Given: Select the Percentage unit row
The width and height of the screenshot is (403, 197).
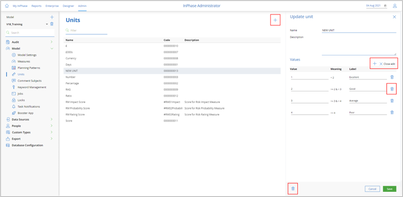Looking at the screenshot, I should pyautogui.click(x=172, y=83).
